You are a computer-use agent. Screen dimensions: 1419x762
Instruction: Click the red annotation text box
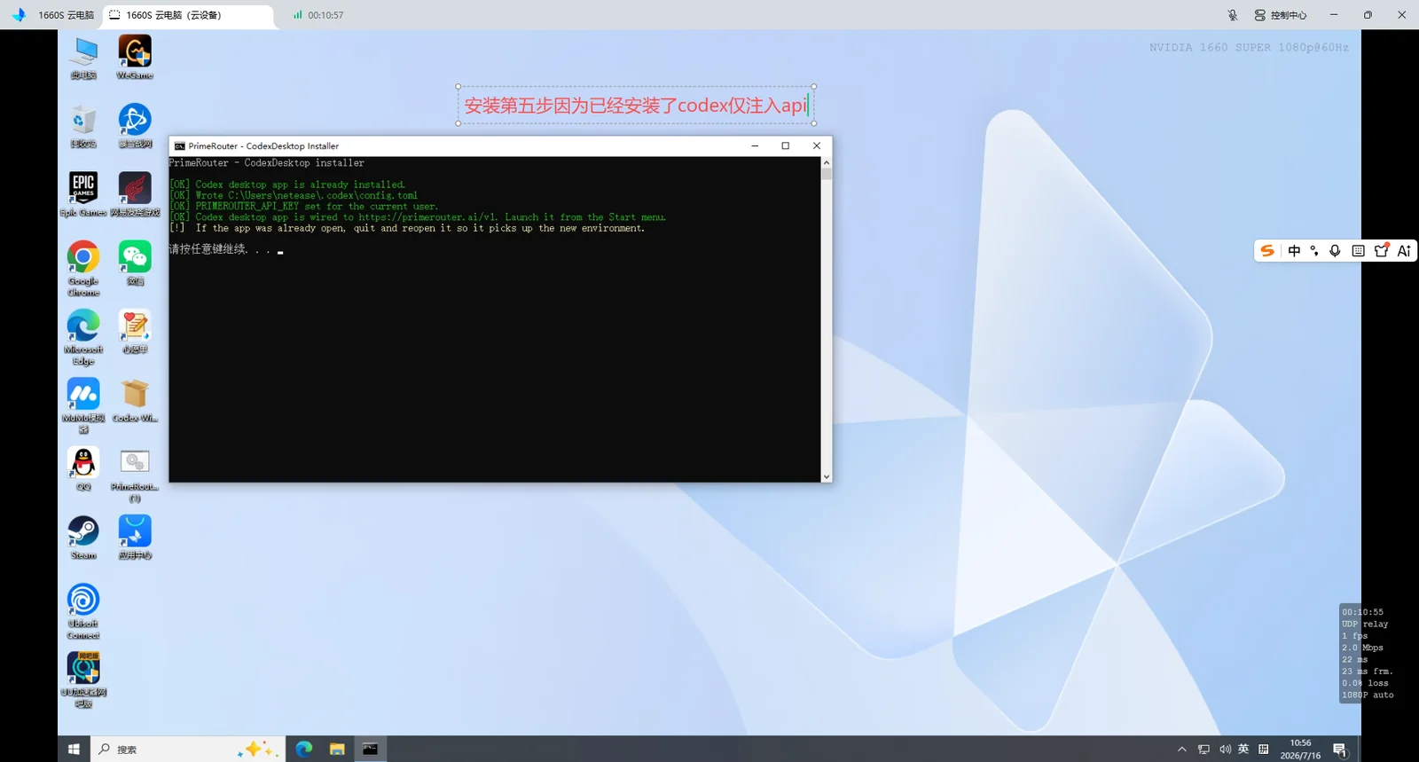coord(636,106)
